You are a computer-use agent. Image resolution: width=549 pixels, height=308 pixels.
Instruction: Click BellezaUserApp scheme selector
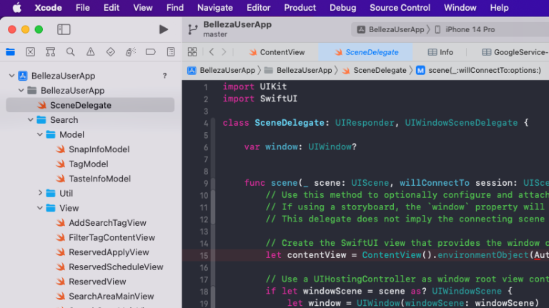pyautogui.click(x=390, y=29)
